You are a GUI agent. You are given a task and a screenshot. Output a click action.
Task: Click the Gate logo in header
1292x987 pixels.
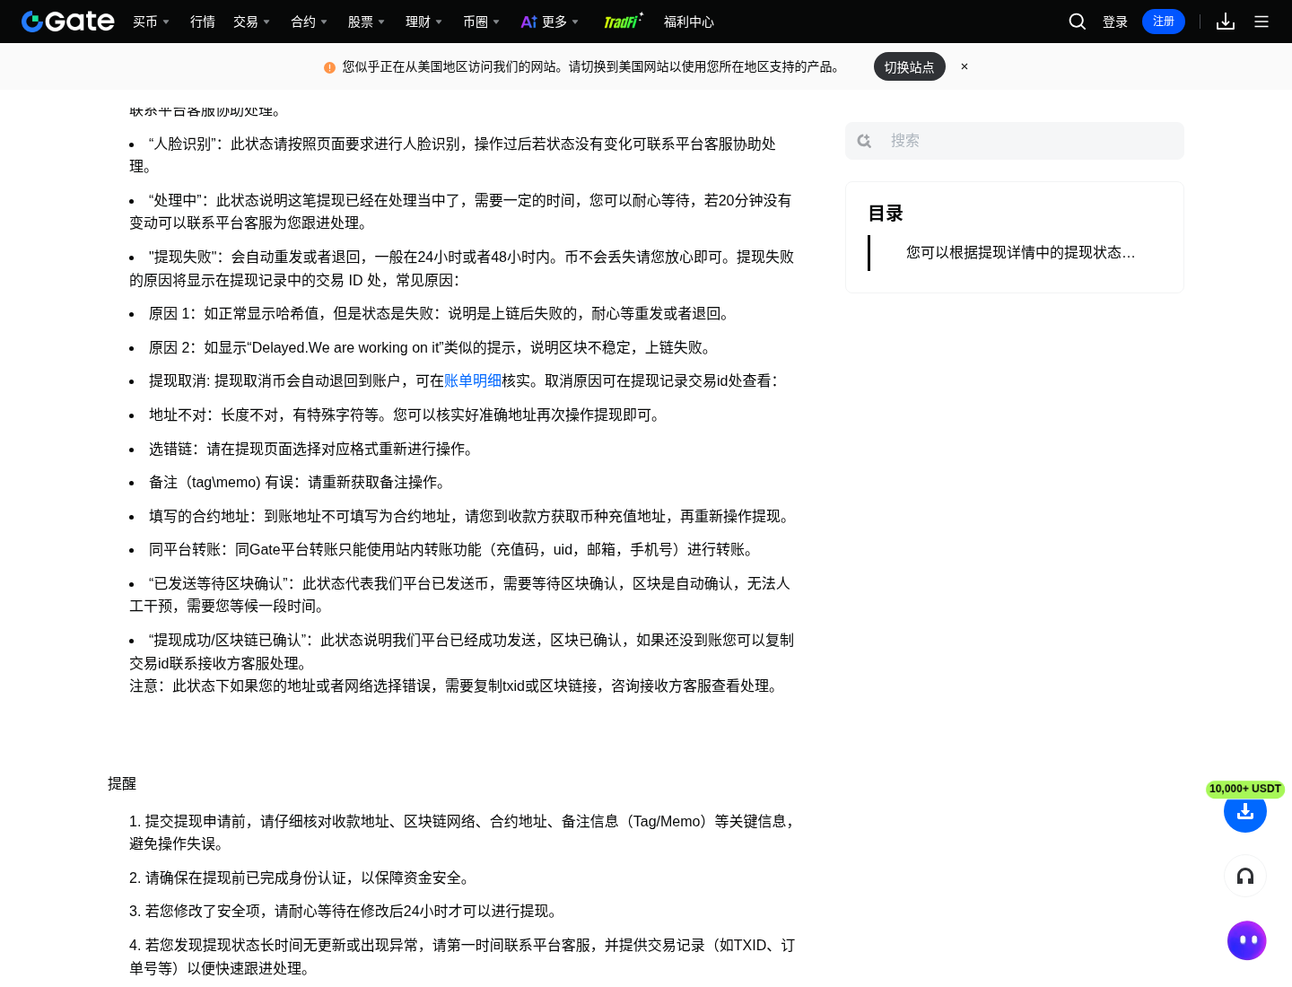[x=68, y=22]
